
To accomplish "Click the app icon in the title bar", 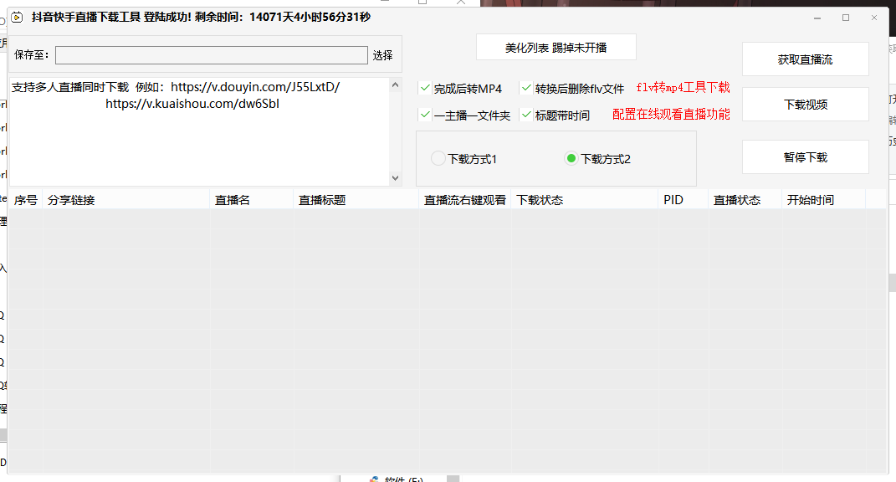I will tap(17, 17).
